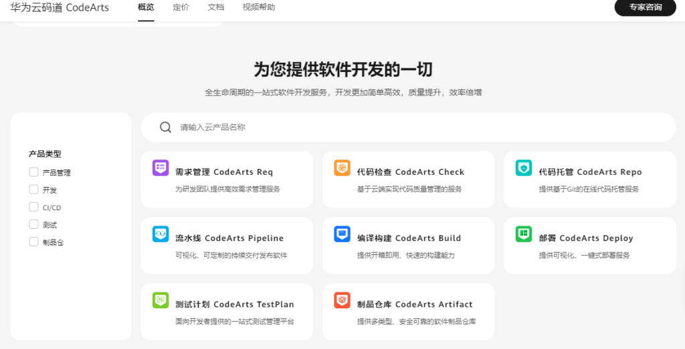Click the 华为云码道 CodeArts title
Image resolution: width=685 pixels, height=349 pixels.
coord(60,7)
